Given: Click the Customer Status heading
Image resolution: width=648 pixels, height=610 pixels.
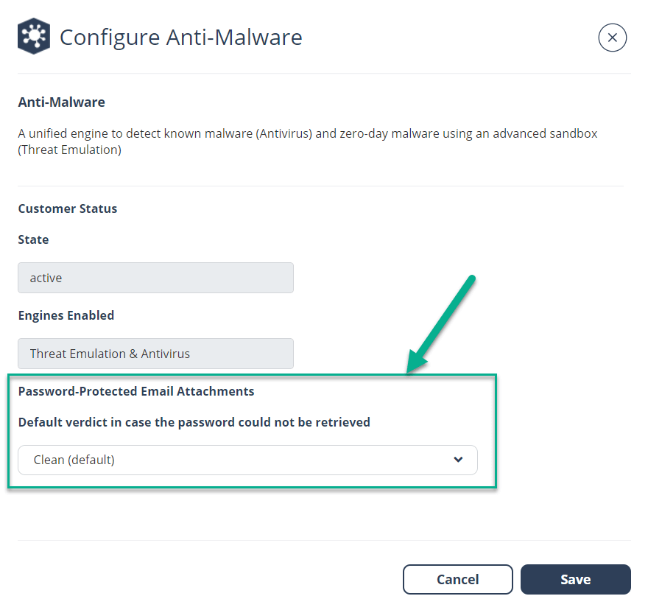Looking at the screenshot, I should (67, 208).
